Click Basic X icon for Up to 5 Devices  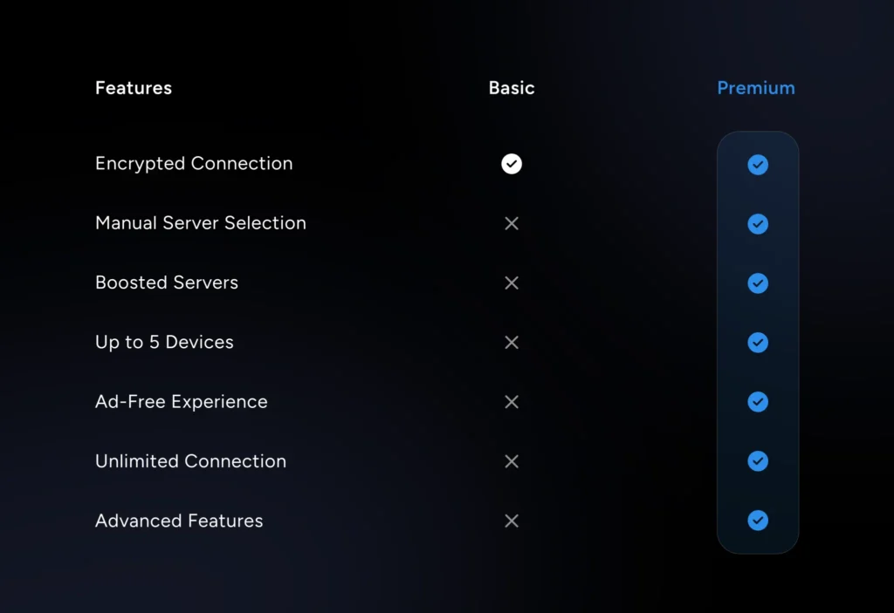coord(512,343)
